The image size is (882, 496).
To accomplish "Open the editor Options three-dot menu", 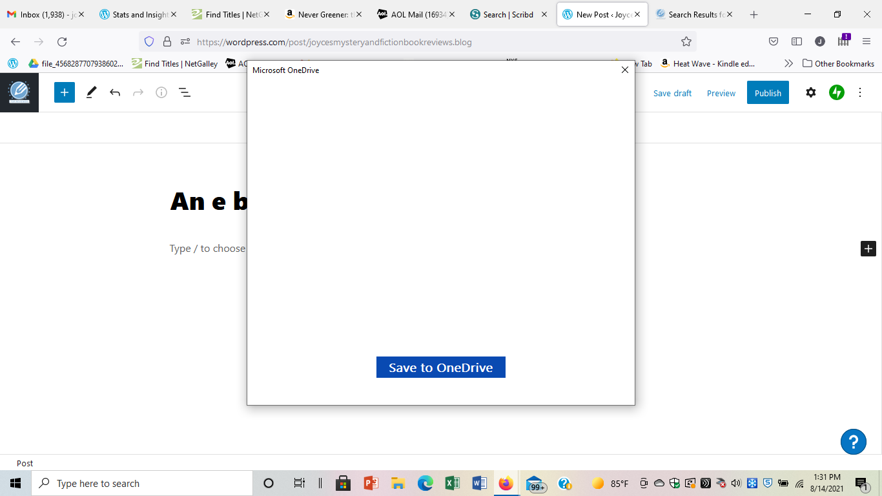I will 859,92.
